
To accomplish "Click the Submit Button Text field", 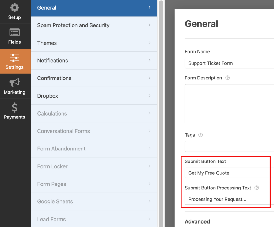I will pyautogui.click(x=229, y=173).
